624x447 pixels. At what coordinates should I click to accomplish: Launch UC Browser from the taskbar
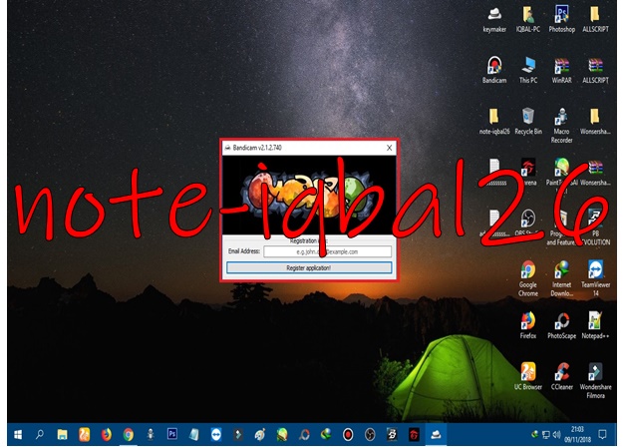tap(84, 435)
